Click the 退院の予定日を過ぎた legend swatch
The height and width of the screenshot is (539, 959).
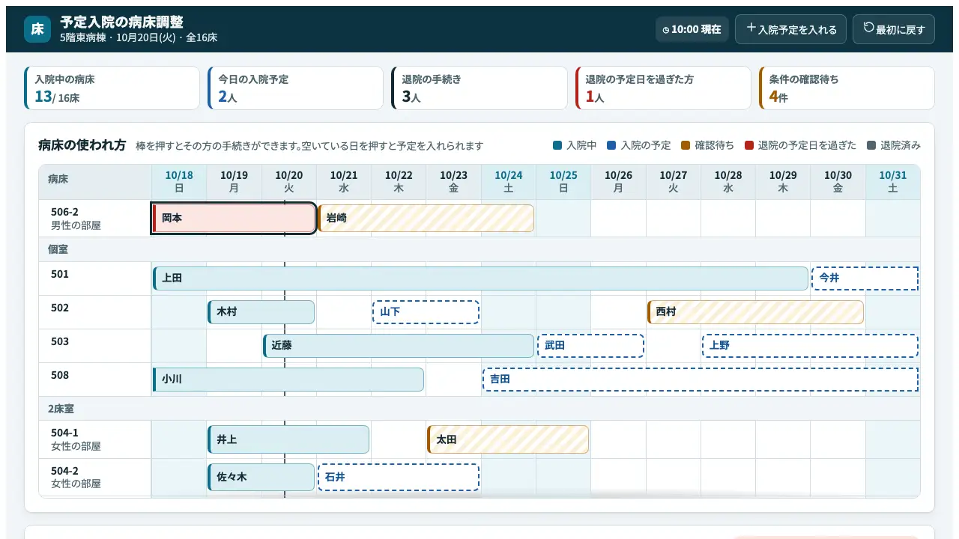[749, 145]
